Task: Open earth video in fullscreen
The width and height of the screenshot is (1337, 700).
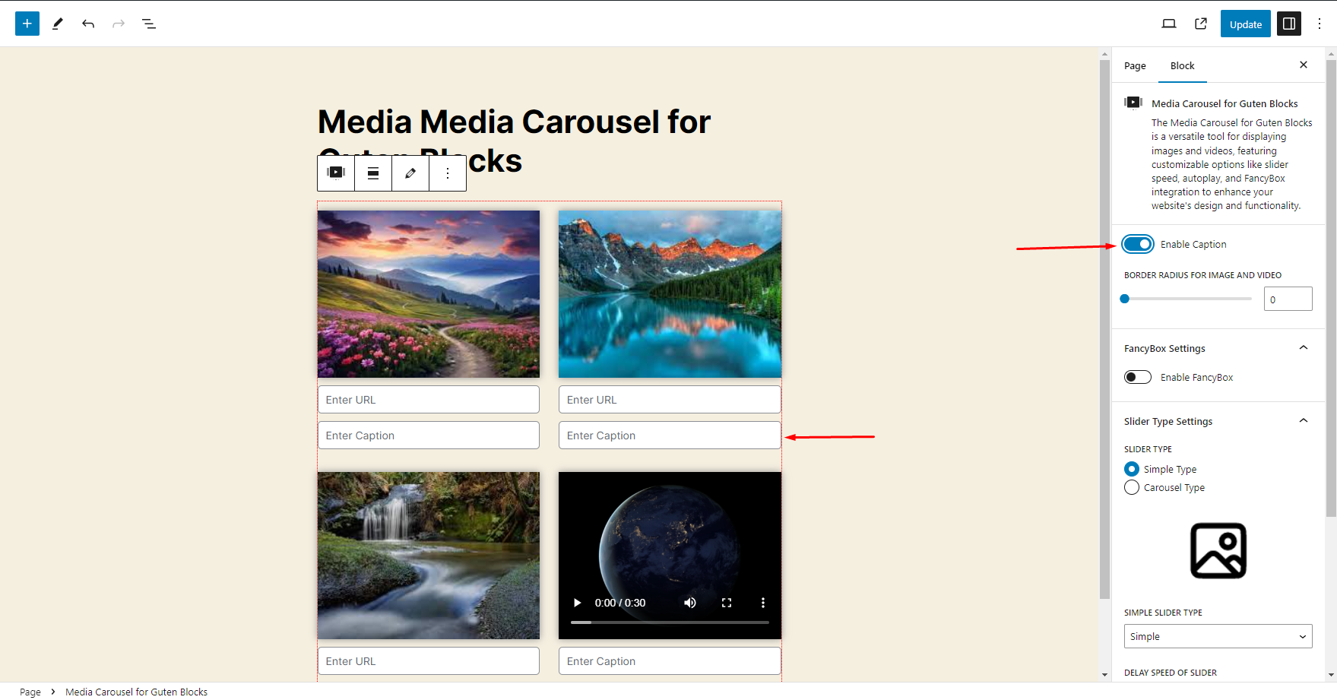Action: click(x=727, y=603)
